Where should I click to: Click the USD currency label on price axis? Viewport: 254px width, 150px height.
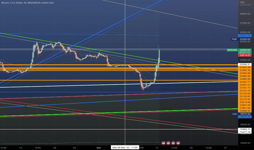242,2
